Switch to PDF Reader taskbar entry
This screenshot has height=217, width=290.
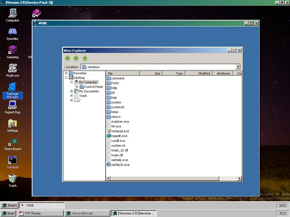coord(41,213)
